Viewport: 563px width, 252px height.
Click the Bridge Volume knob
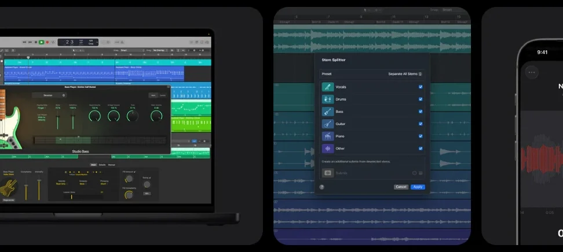pos(114,116)
